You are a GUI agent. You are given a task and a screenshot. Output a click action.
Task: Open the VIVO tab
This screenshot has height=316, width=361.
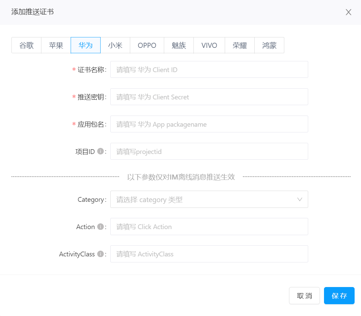pyautogui.click(x=209, y=45)
